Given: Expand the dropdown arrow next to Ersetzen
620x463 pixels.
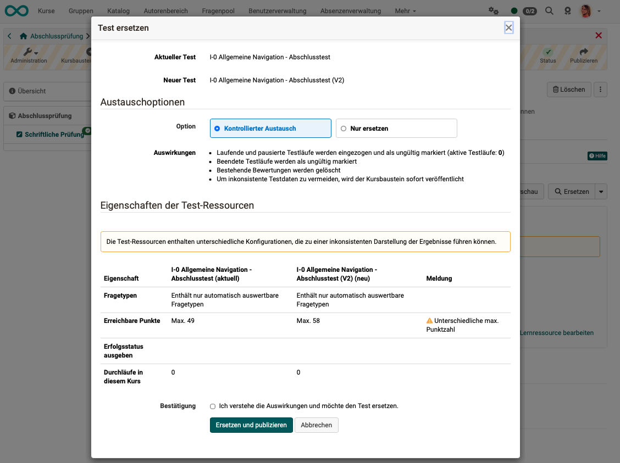Looking at the screenshot, I should (601, 192).
